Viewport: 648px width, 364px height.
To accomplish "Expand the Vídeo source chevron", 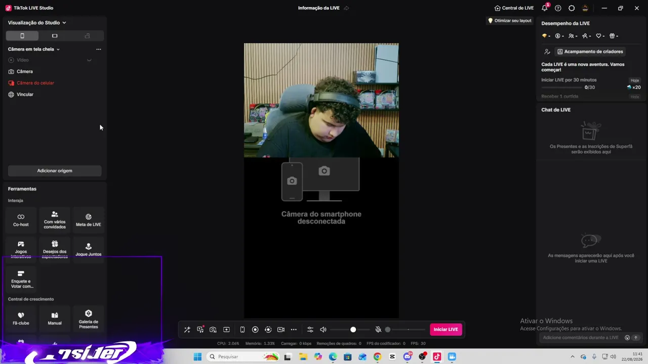I will point(89,60).
